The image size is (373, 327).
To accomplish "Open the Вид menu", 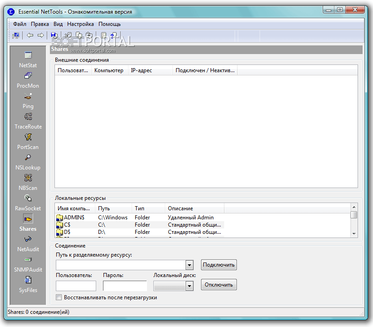I will 58,24.
